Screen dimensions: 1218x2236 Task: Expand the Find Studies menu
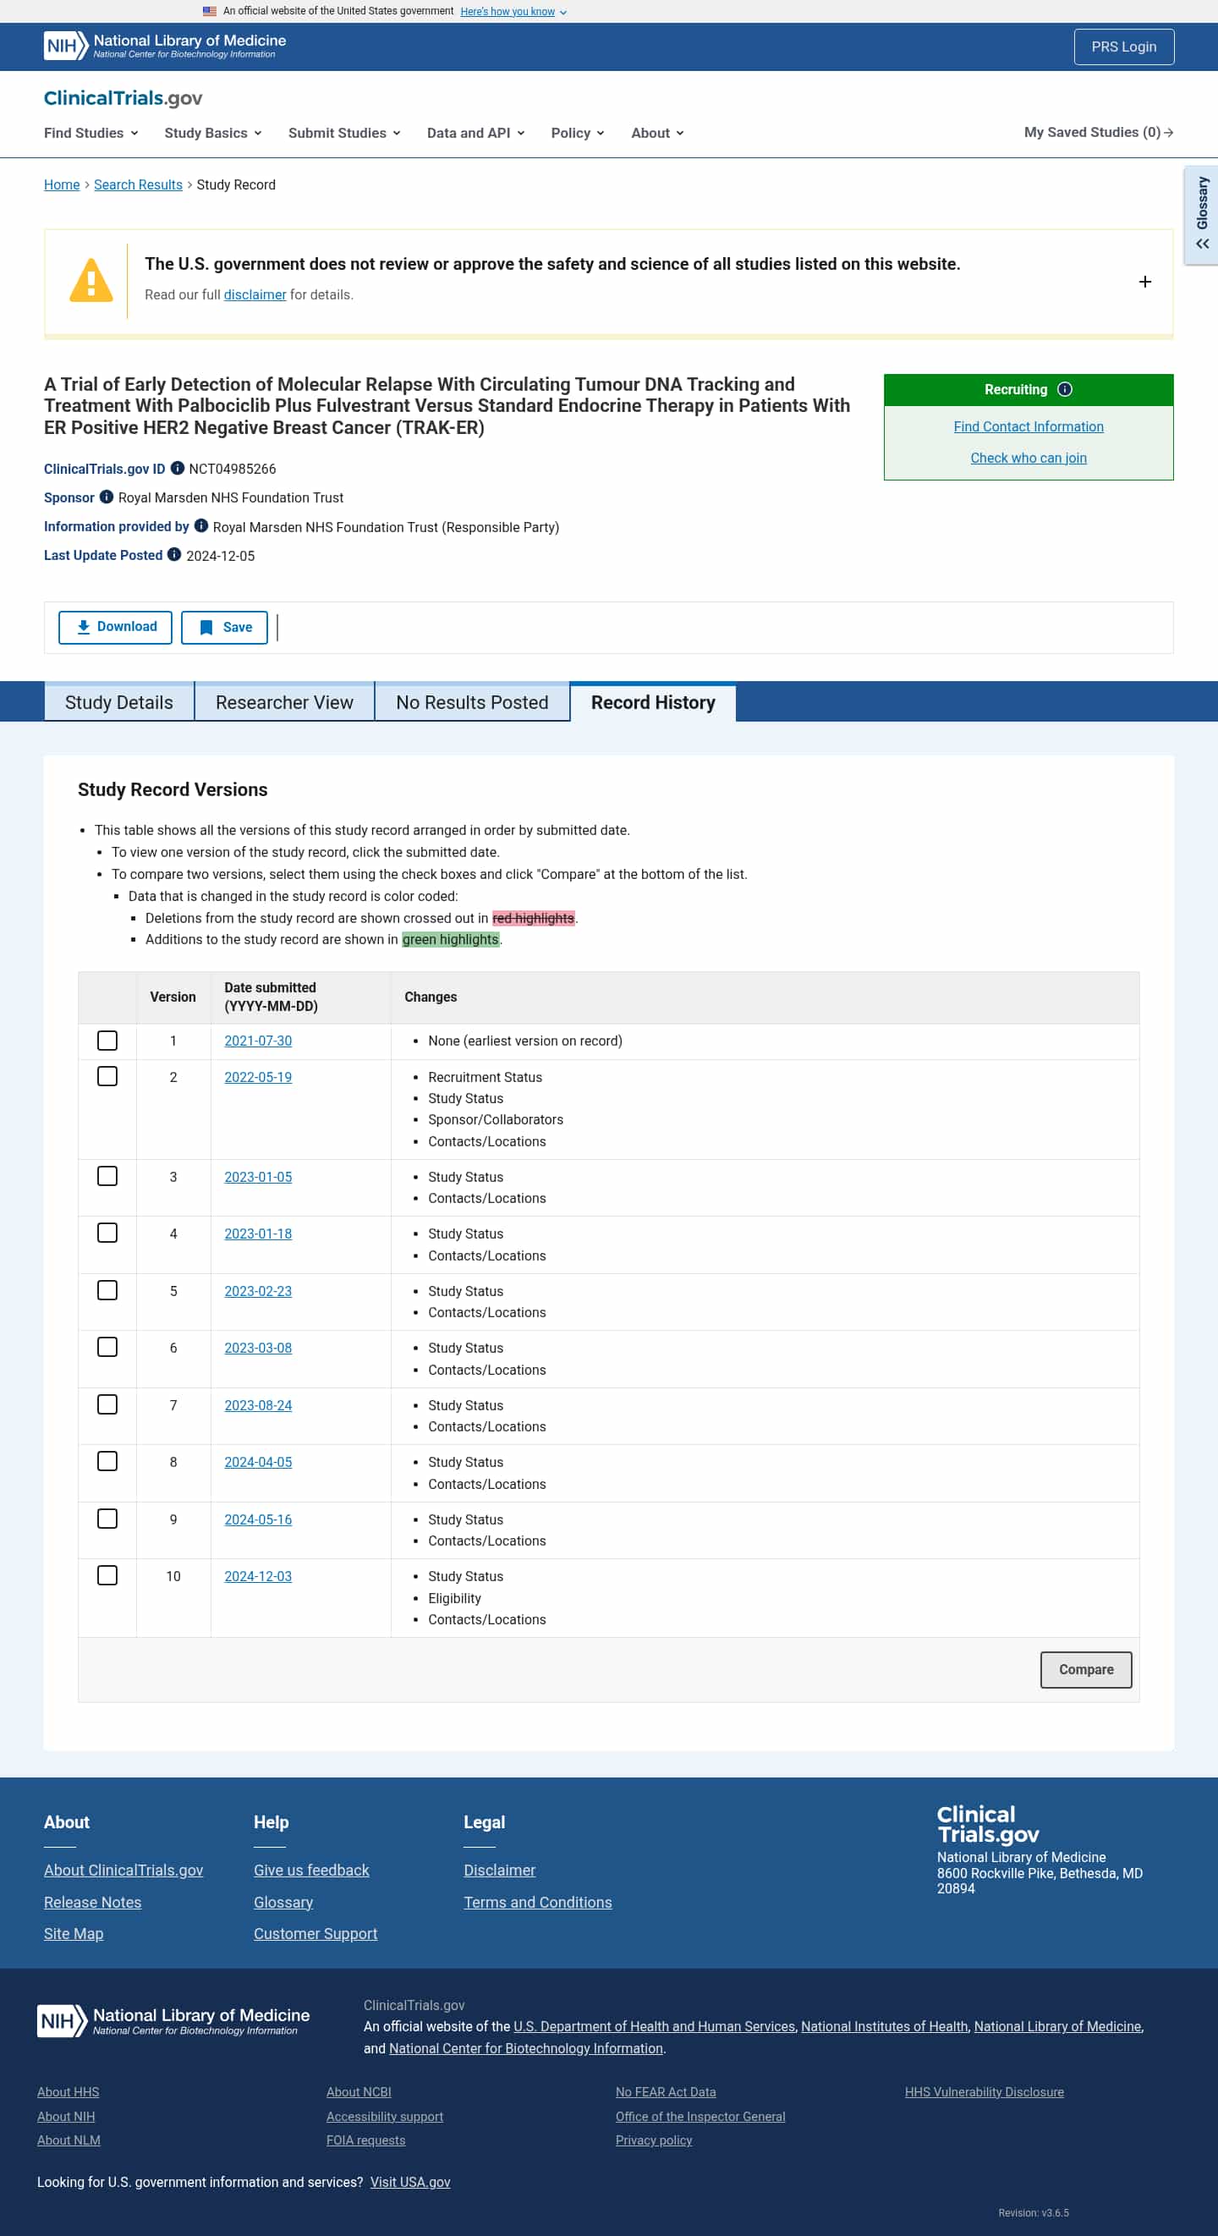(x=91, y=133)
